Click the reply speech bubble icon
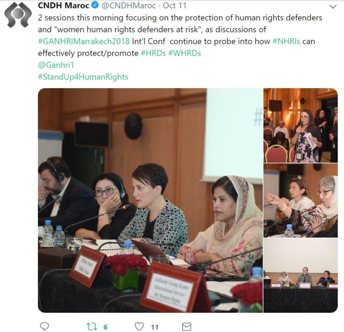This screenshot has height=332, width=344. pyautogui.click(x=45, y=326)
